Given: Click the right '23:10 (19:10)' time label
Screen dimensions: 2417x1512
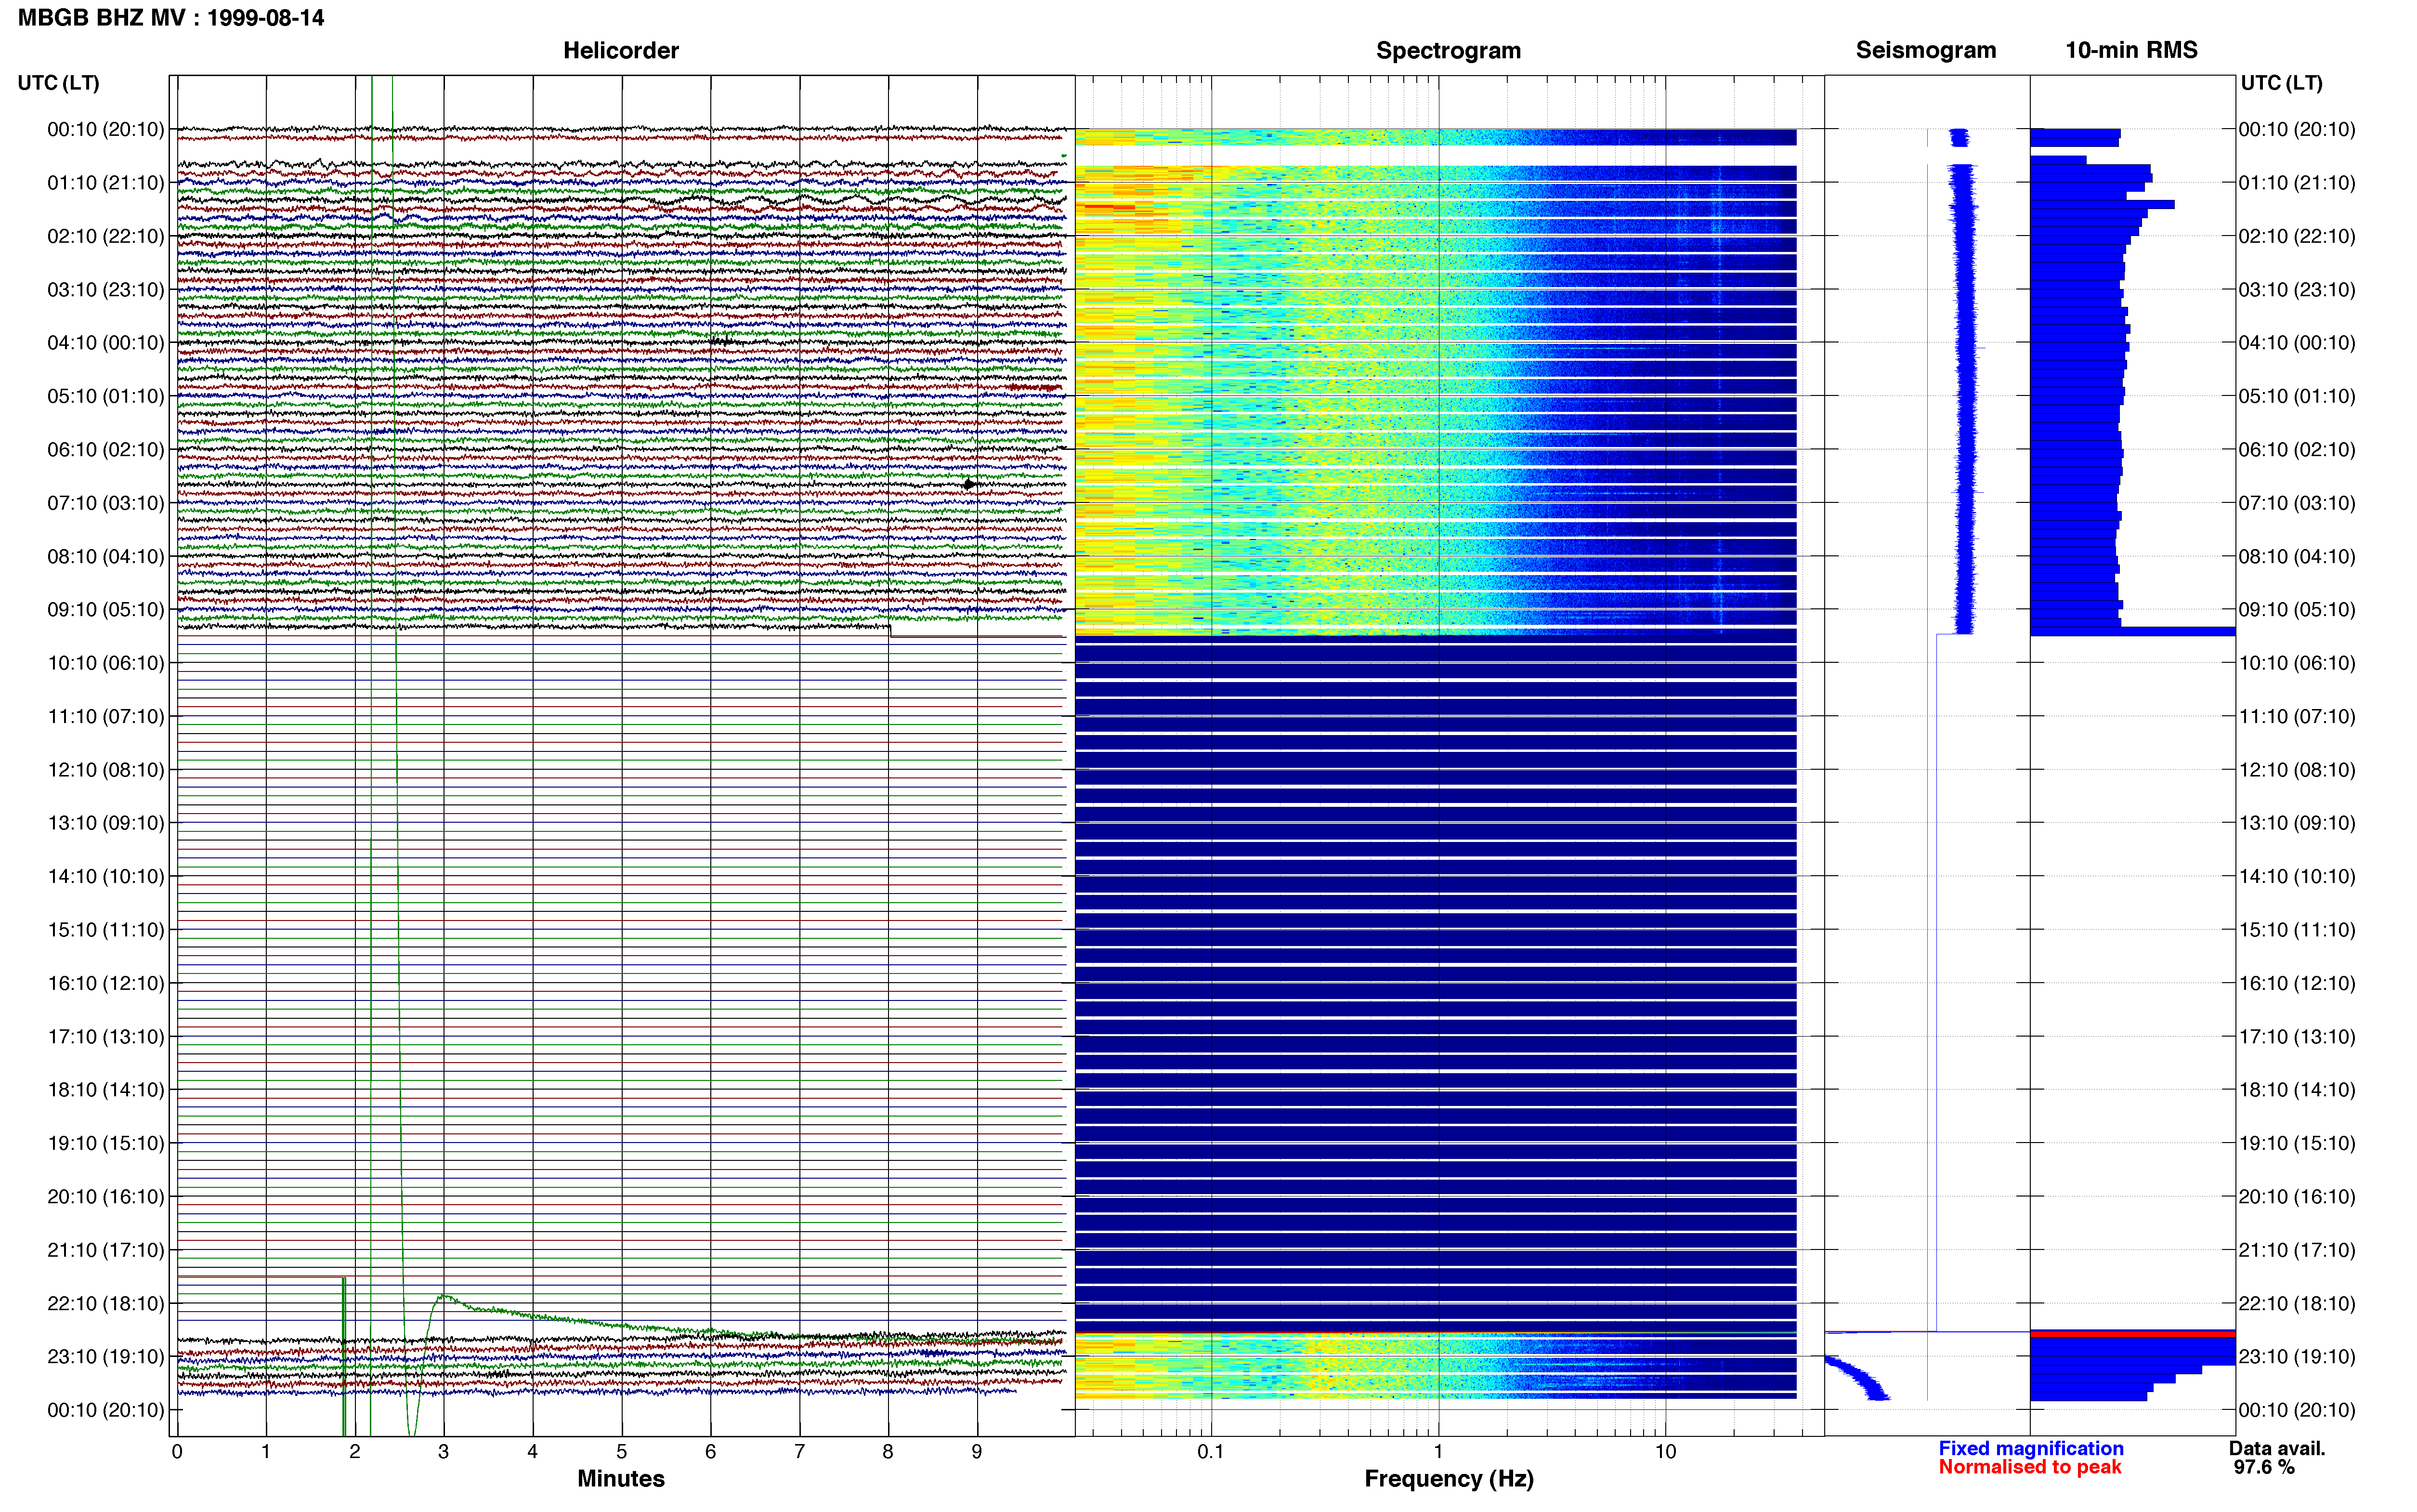Looking at the screenshot, I should (2297, 1356).
